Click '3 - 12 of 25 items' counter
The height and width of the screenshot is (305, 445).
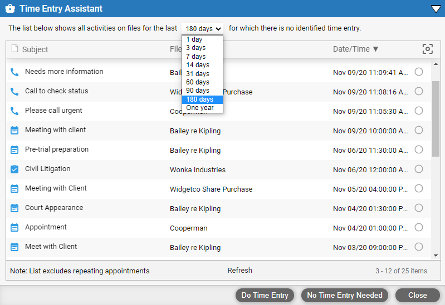(x=402, y=271)
